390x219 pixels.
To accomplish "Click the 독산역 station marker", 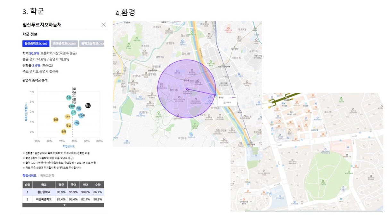I will (x=239, y=111).
